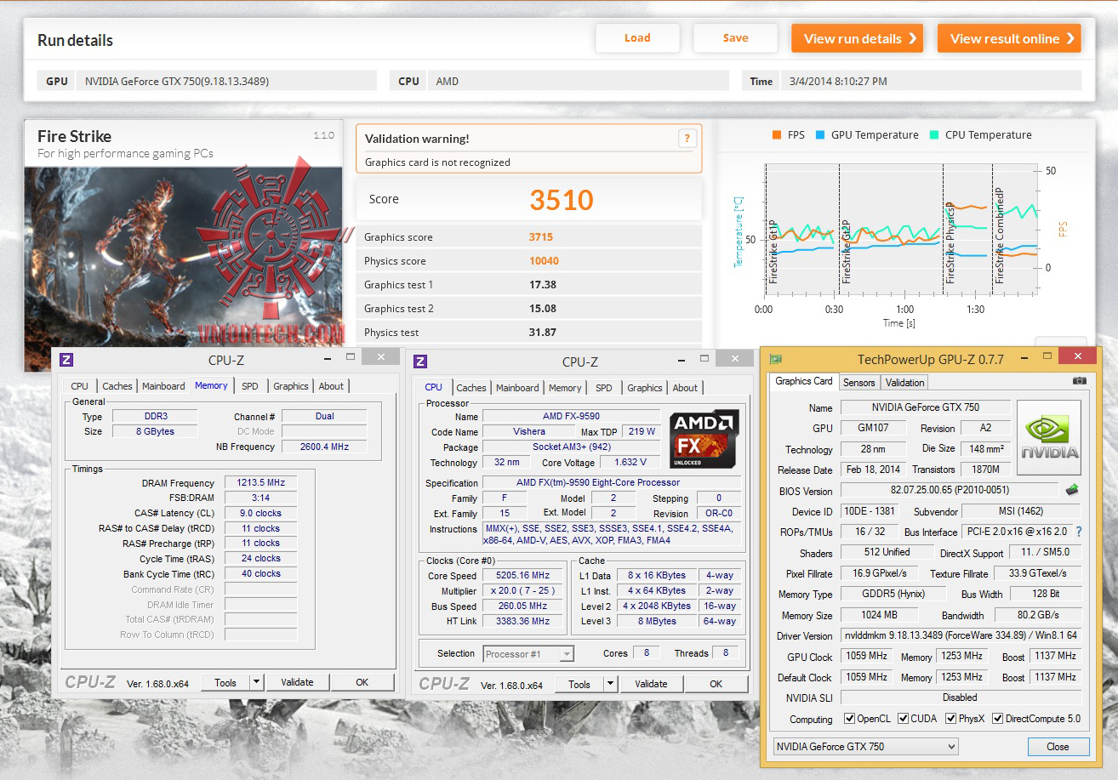Click the Graphics test 2 value 15.08
Screen dimensions: 1118x780
543,309
